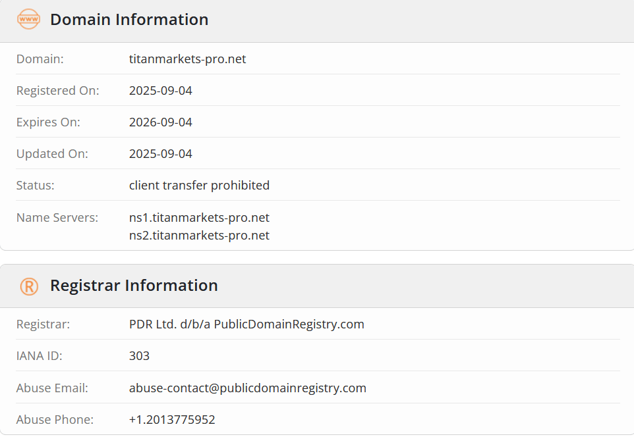Image resolution: width=634 pixels, height=437 pixels.
Task: Click the client transfer prohibited status
Action: coord(199,186)
